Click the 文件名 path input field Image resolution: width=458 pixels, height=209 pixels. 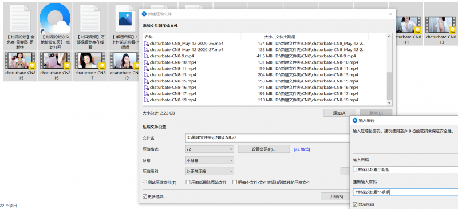tap(268, 137)
